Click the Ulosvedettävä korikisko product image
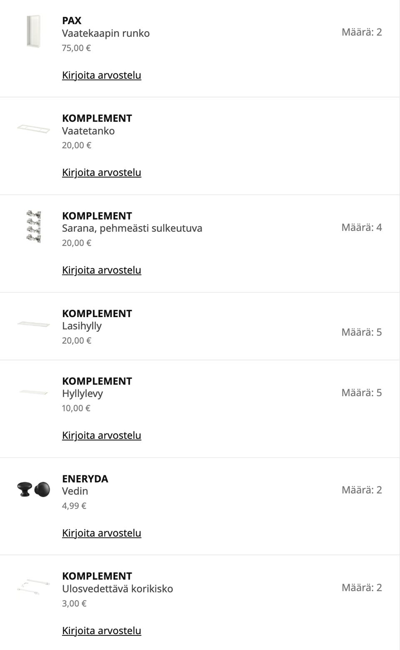The height and width of the screenshot is (650, 400). tap(33, 587)
